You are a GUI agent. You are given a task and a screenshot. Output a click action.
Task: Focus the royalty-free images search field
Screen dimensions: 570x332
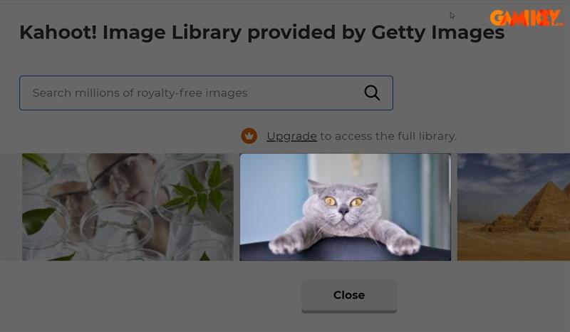[206, 93]
